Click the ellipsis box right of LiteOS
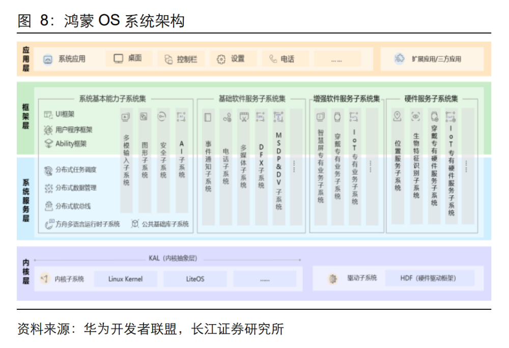Image resolution: width=509 pixels, height=348 pixels. pos(265,279)
